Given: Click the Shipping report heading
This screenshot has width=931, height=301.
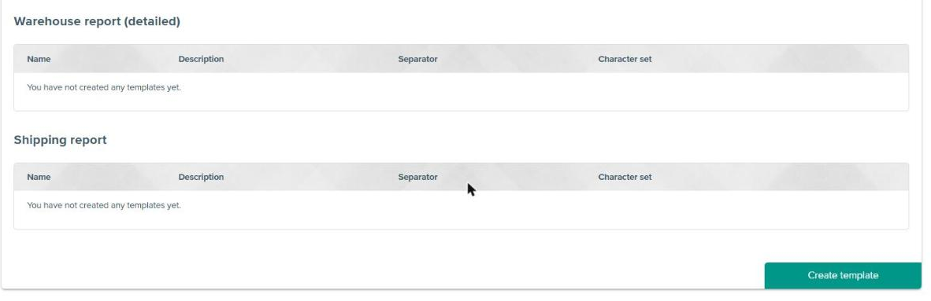Looking at the screenshot, I should (60, 141).
